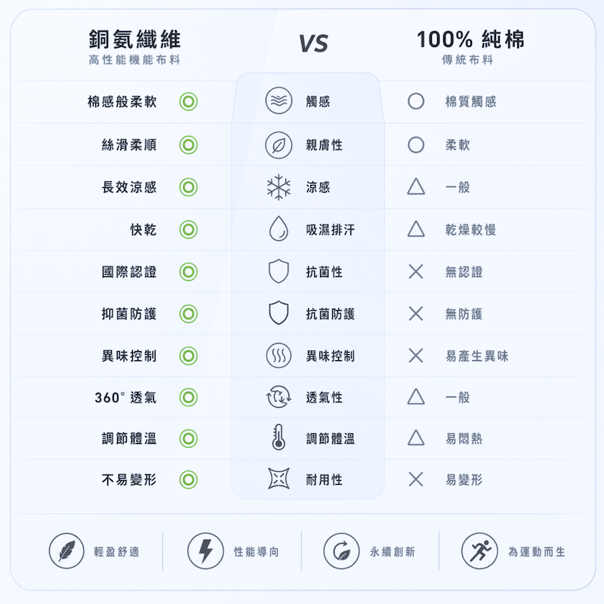Click the X mark beside 無認證
This screenshot has width=604, height=604.
[x=416, y=272]
